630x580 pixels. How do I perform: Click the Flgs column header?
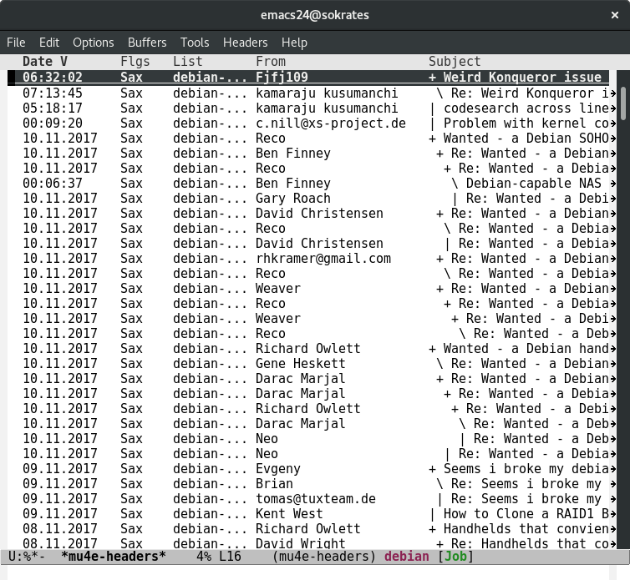click(135, 62)
